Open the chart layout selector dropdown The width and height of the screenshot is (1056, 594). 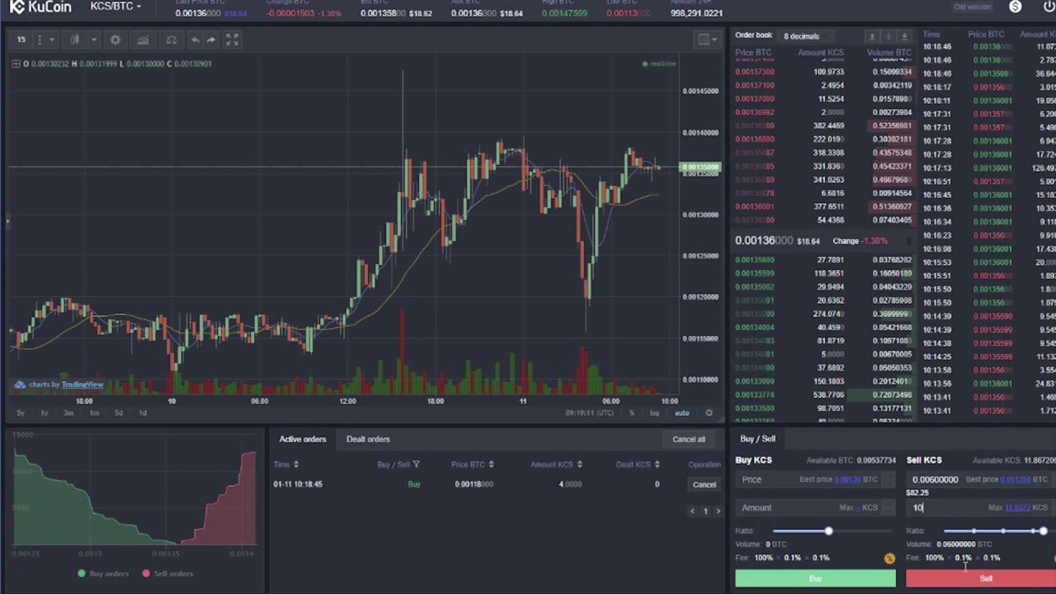707,40
